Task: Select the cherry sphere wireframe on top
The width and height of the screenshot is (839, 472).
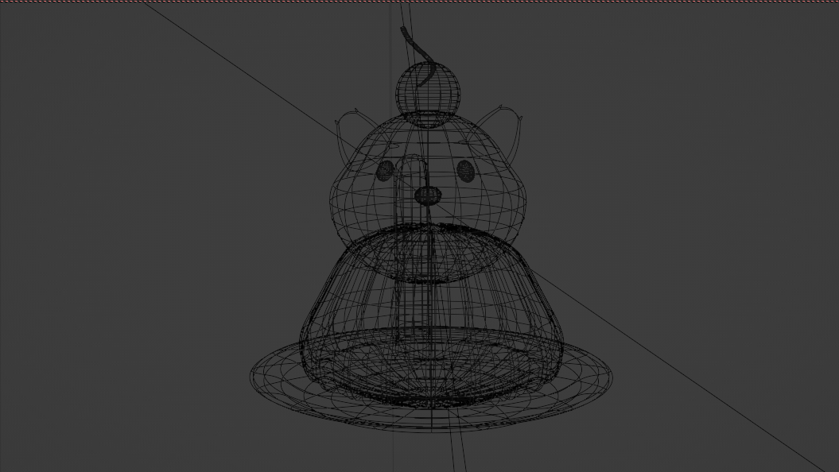Action: 428,94
